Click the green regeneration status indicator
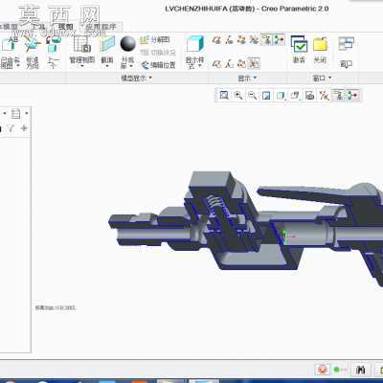This screenshot has width=383, height=383. click(x=336, y=370)
